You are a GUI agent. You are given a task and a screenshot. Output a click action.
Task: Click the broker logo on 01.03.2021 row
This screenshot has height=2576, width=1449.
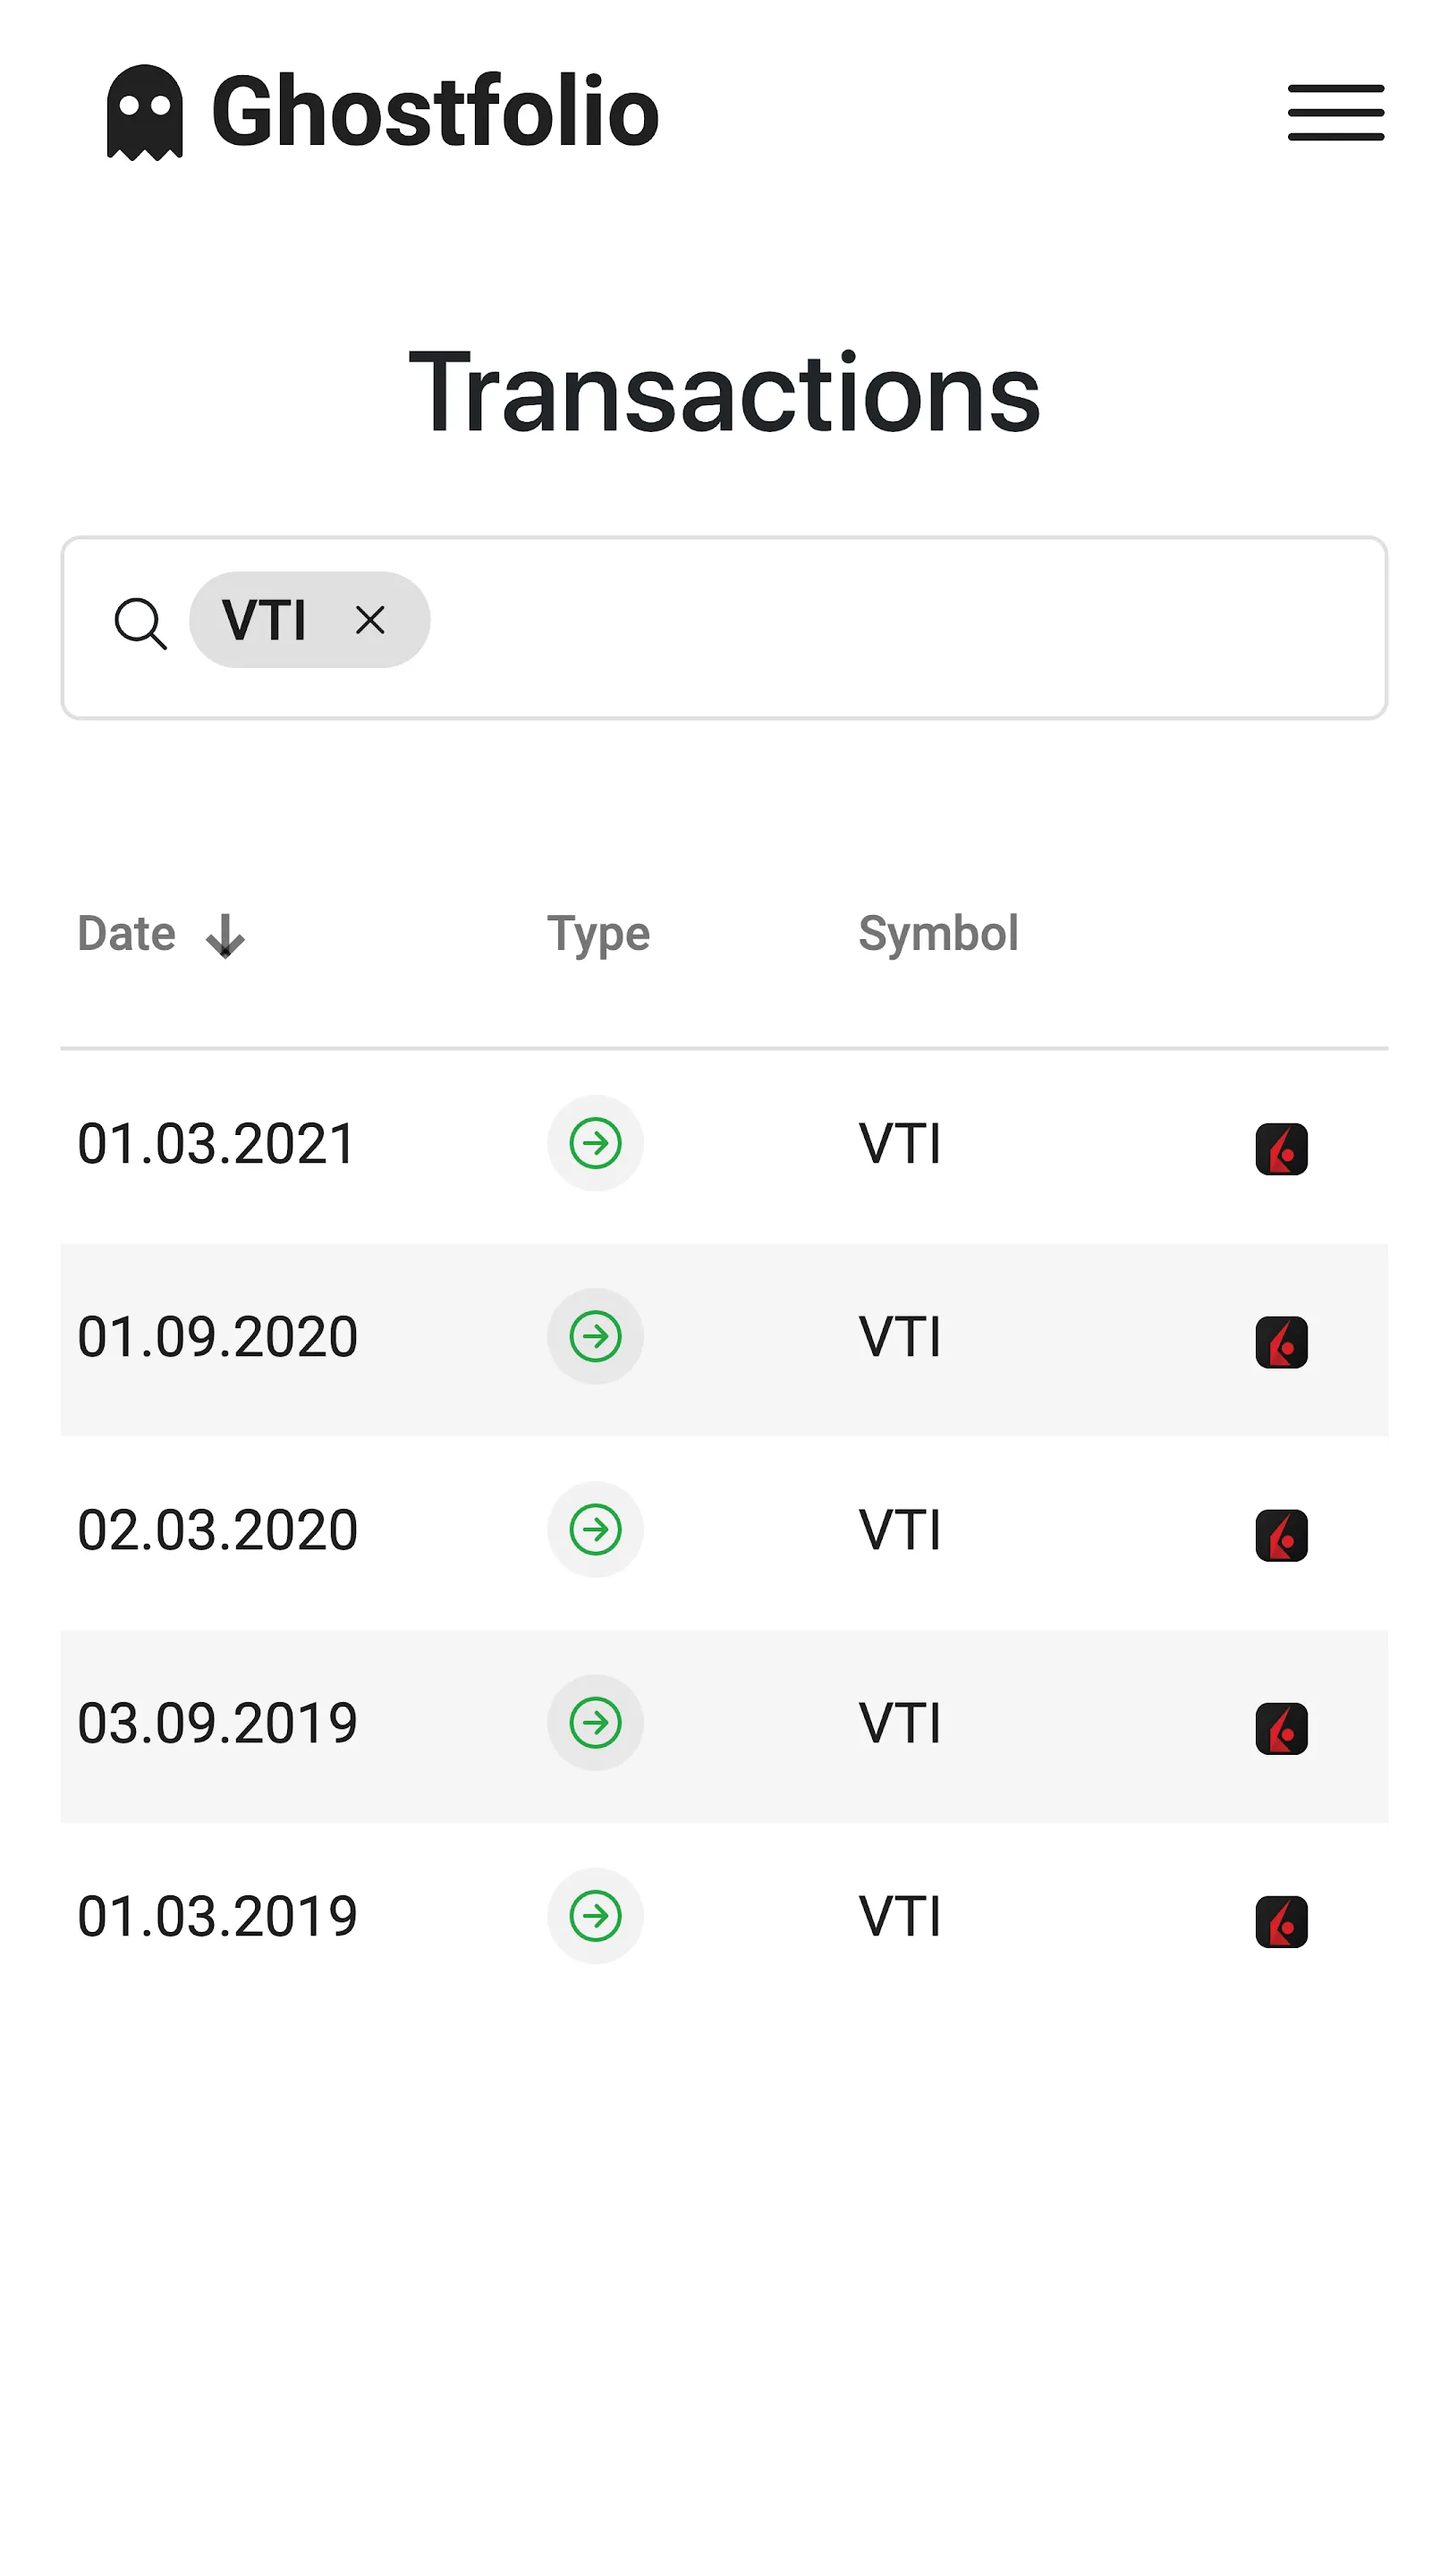(1281, 1148)
